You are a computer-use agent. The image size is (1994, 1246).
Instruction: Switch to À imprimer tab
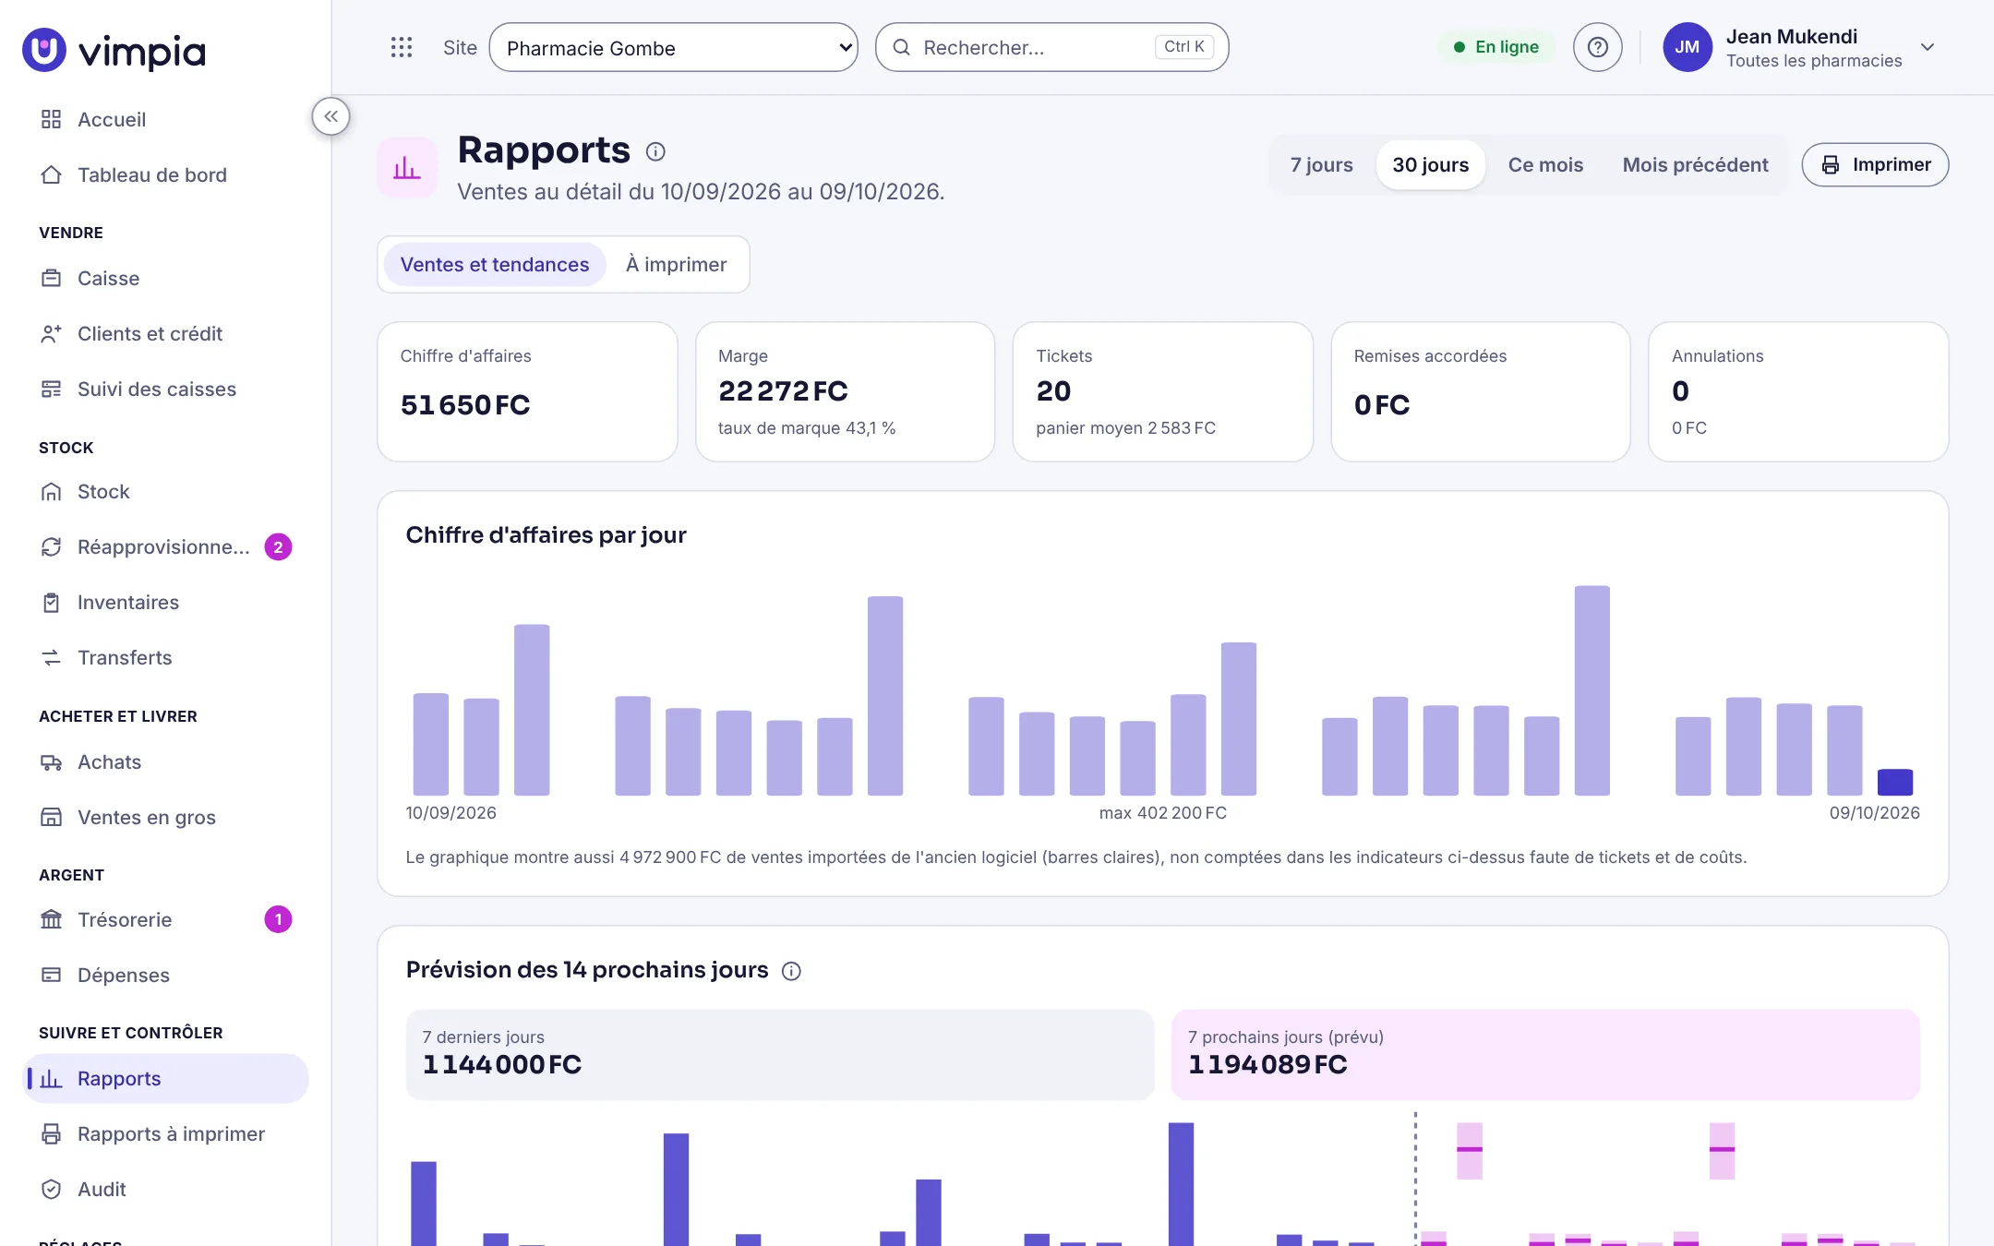tap(676, 264)
